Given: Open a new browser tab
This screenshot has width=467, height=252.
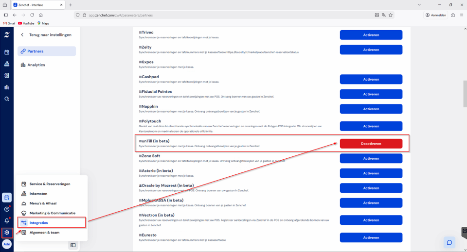Looking at the screenshot, I should click(71, 5).
